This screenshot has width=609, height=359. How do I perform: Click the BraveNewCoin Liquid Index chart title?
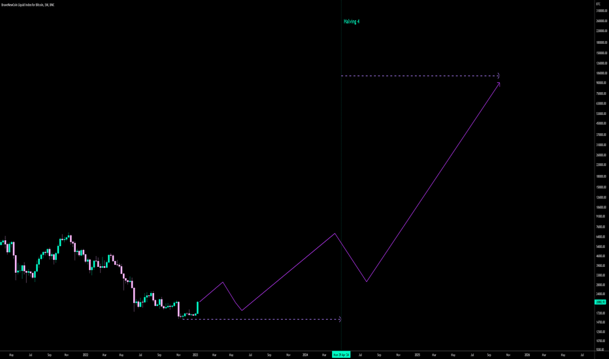27,5
